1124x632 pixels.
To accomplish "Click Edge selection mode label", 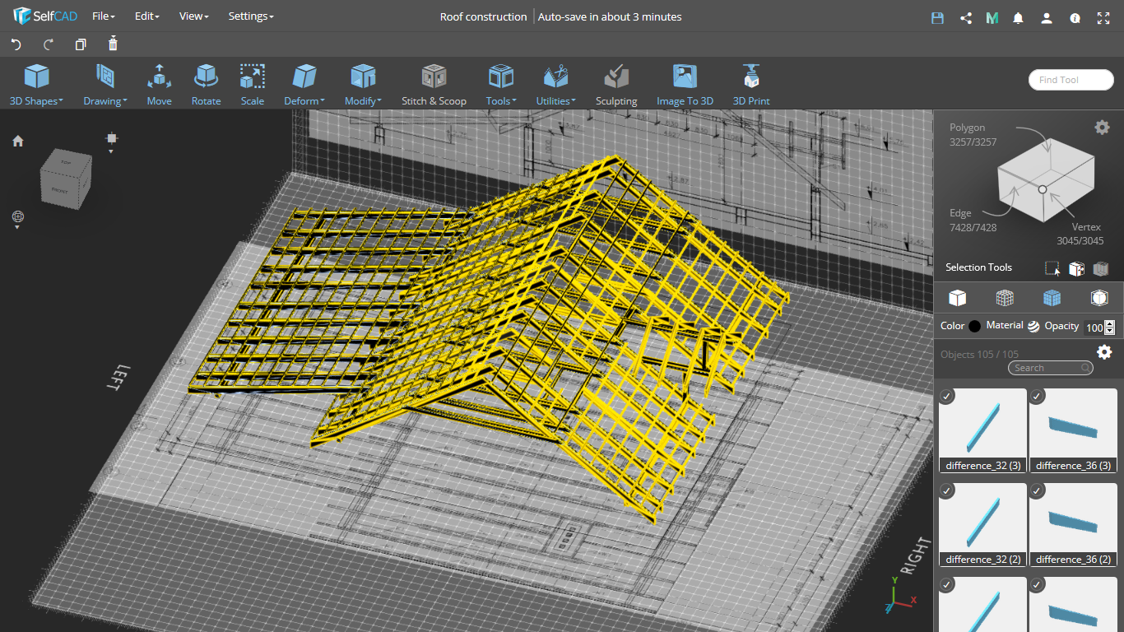I will point(960,213).
